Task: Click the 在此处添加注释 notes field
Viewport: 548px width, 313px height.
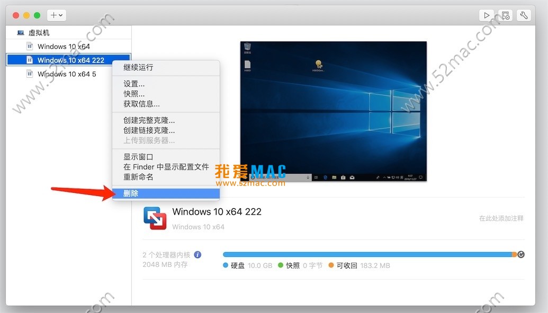Action: [x=501, y=218]
